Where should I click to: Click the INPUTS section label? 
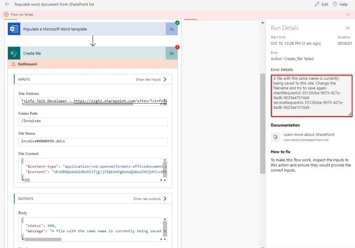coord(24,79)
